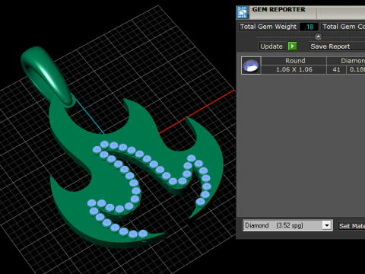The image size is (365, 274).
Task: Click the Gem Reporter panel icon
Action: [243, 12]
